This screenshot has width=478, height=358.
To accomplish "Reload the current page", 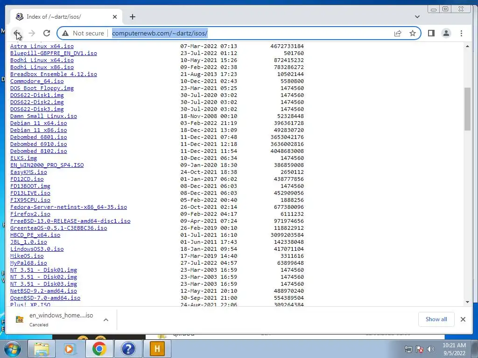I will (x=47, y=33).
